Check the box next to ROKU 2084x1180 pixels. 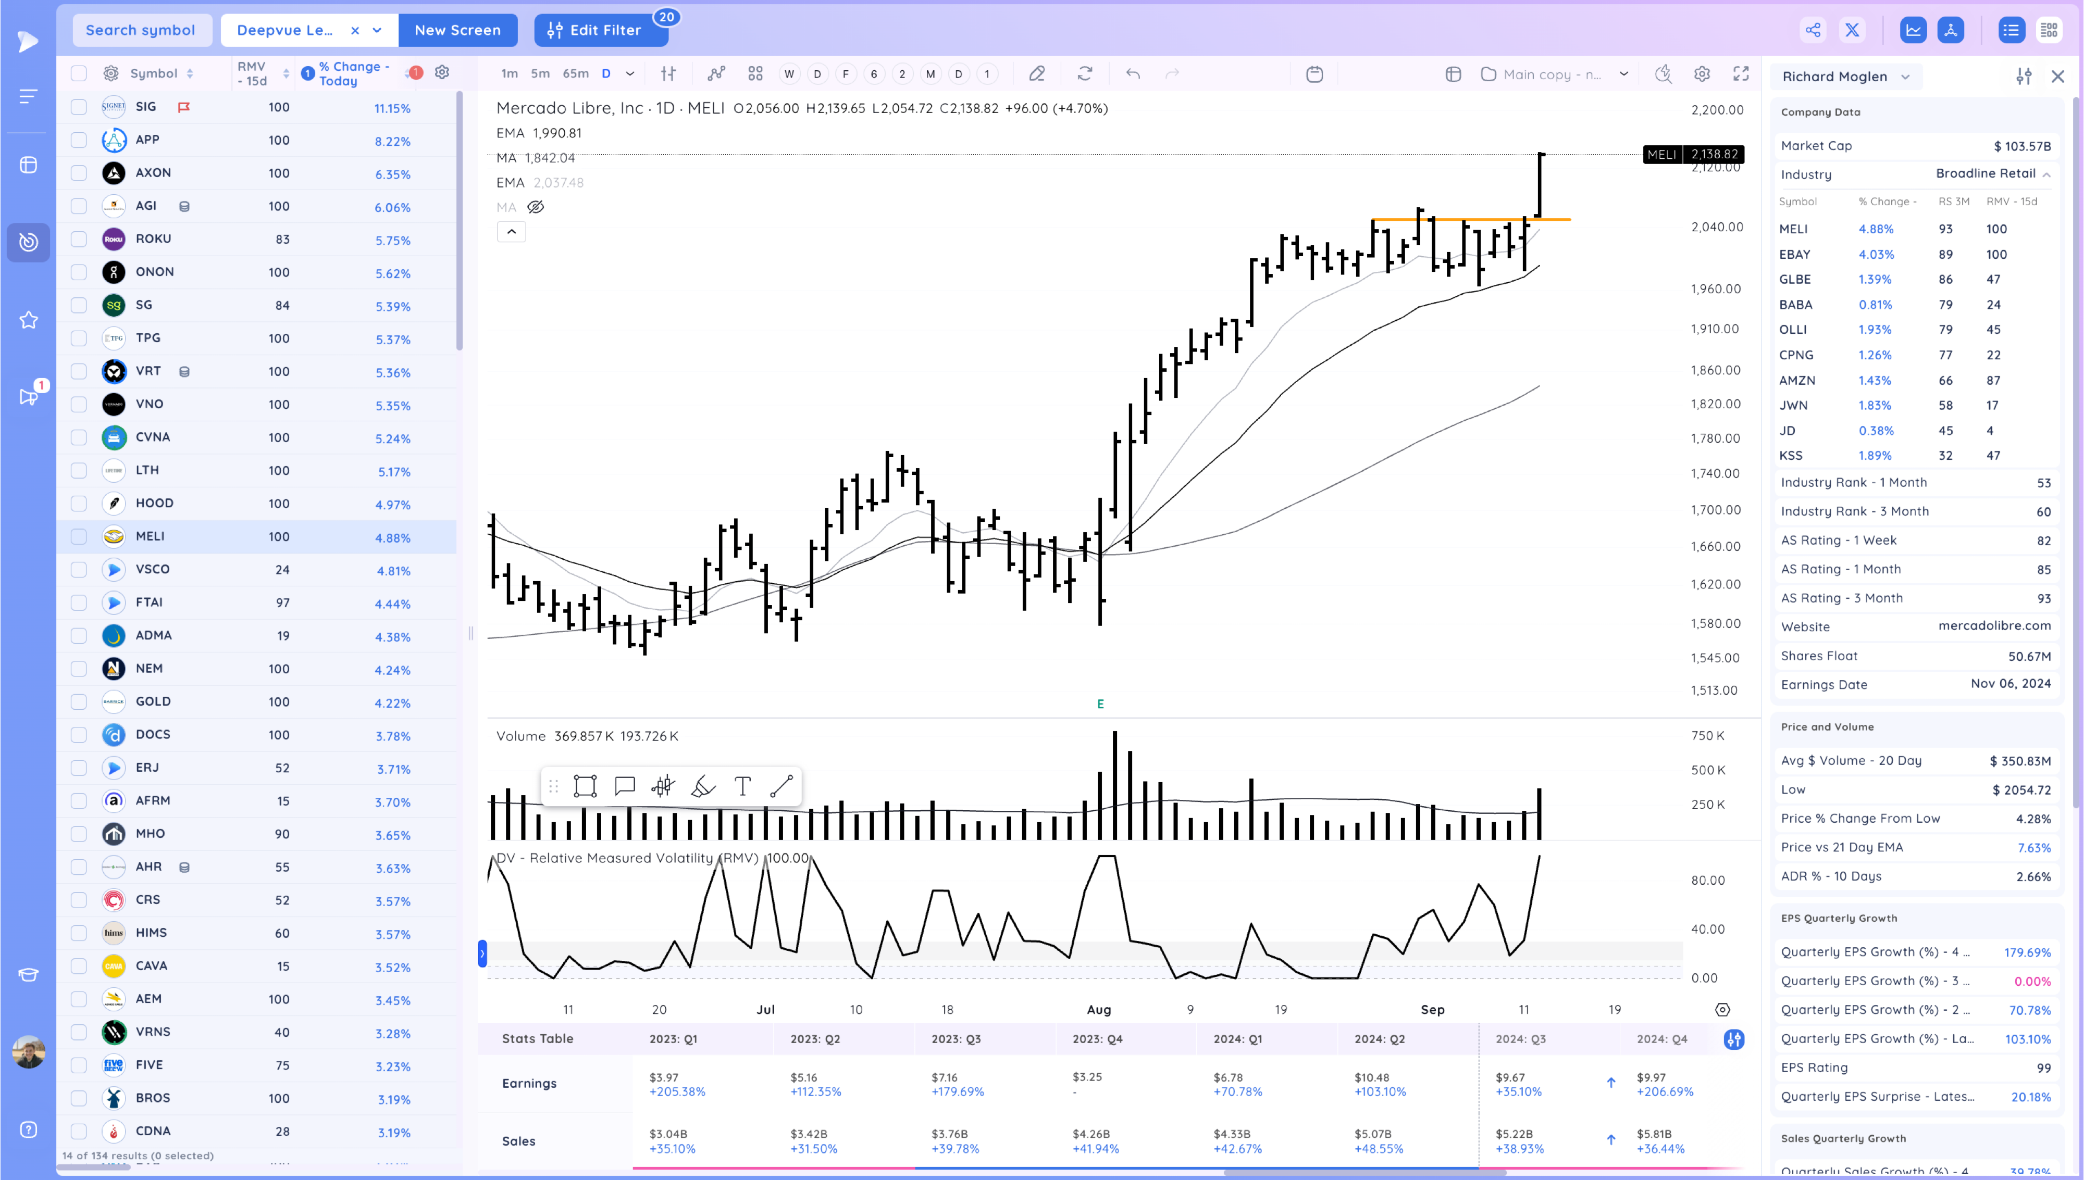[79, 239]
